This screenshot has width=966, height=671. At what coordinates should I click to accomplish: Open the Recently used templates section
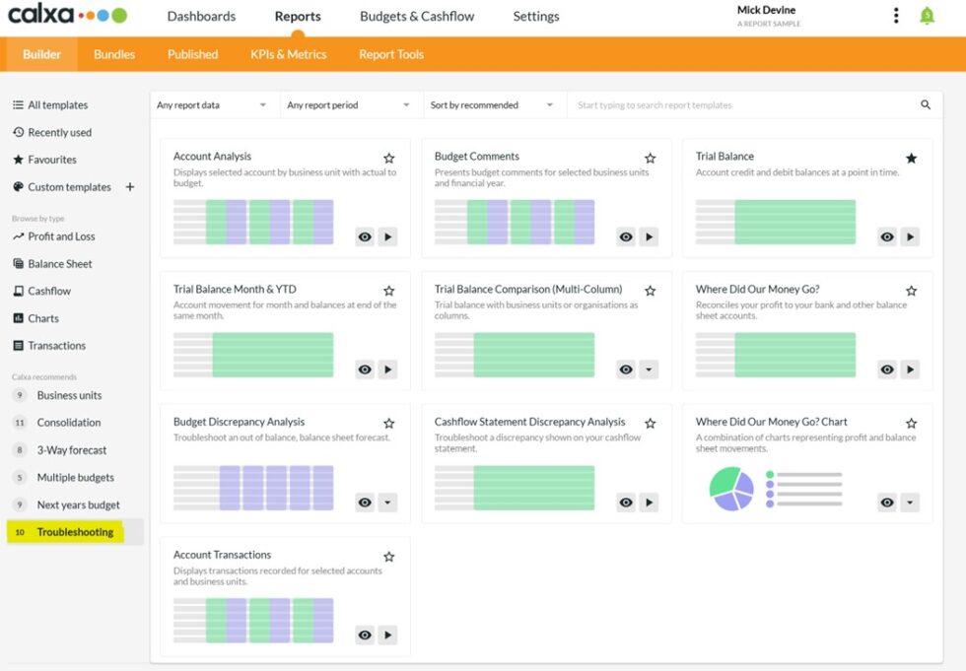pyautogui.click(x=59, y=132)
